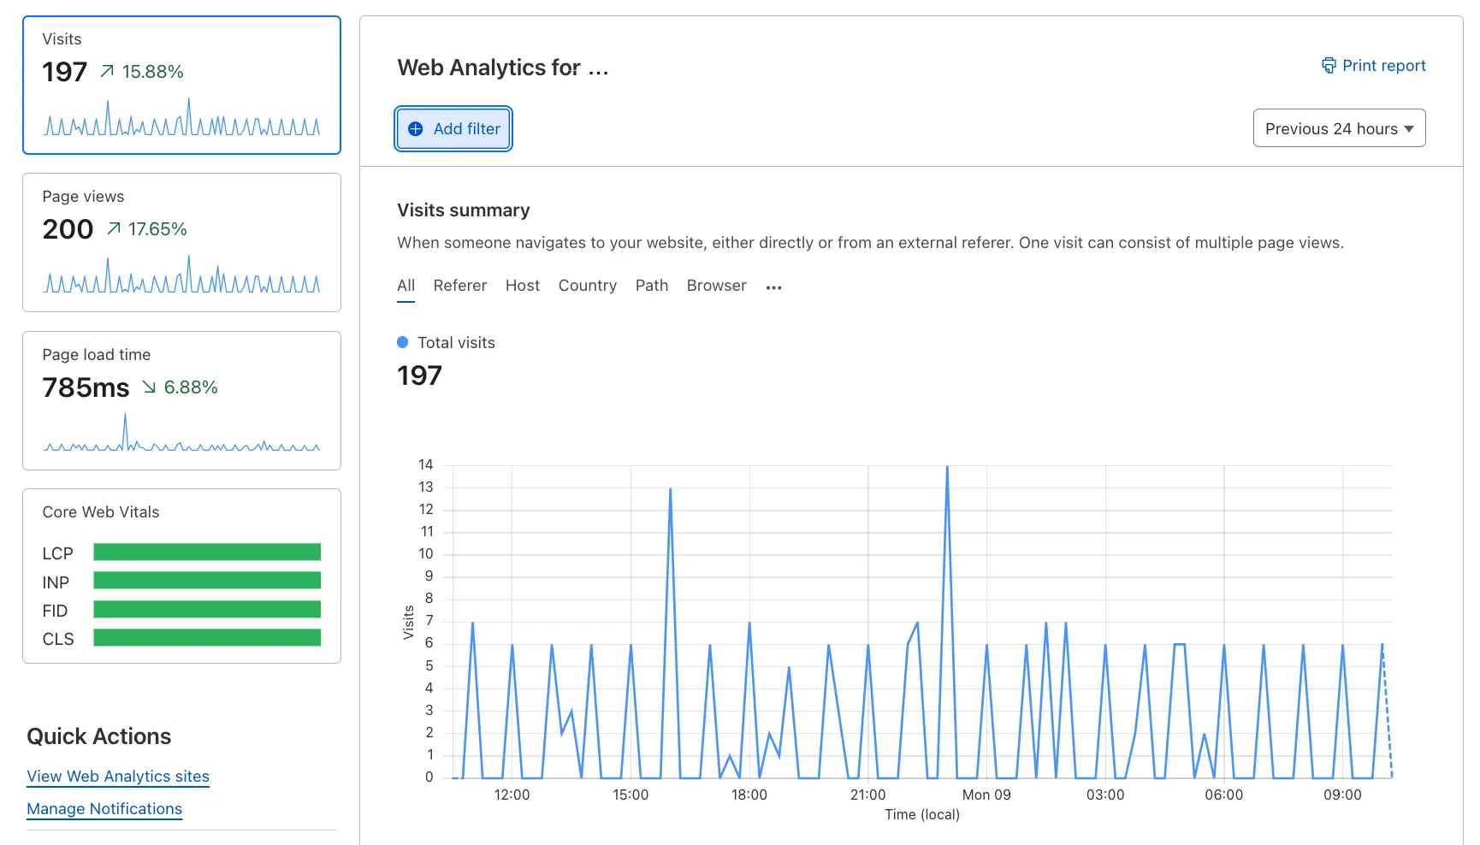Toggle the Total visits series visibility
1480x845 pixels.
click(x=446, y=342)
